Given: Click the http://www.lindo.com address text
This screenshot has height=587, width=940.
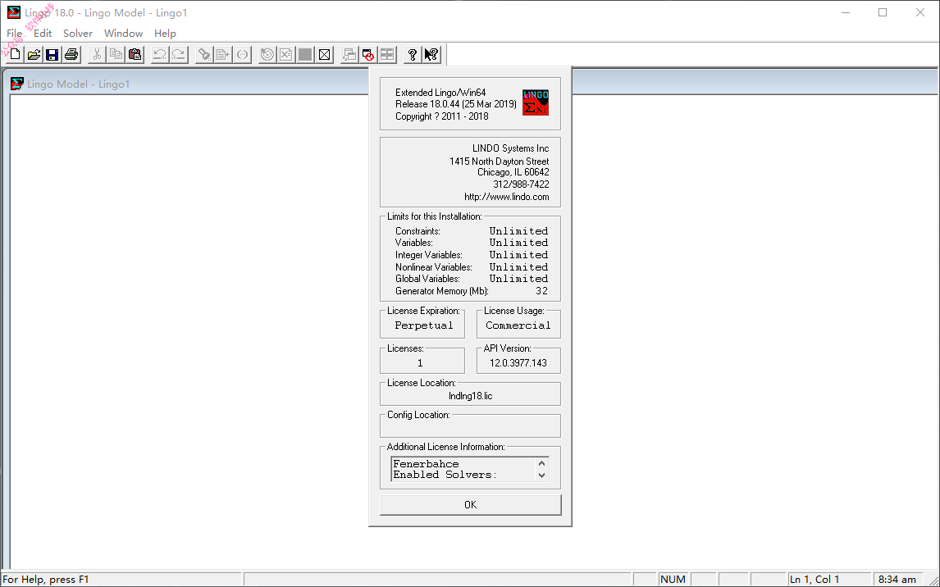Looking at the screenshot, I should 507,197.
